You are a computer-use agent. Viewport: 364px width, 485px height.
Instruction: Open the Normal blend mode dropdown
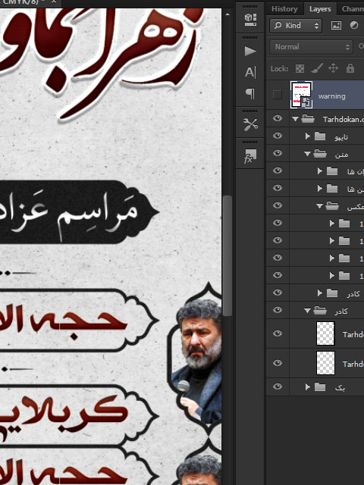(311, 47)
